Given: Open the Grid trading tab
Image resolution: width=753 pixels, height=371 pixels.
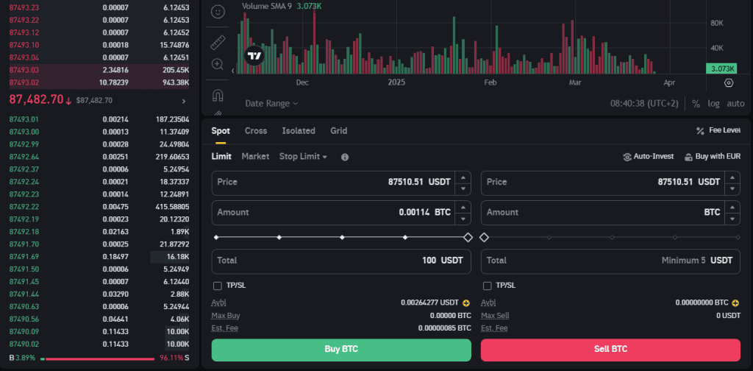Looking at the screenshot, I should pyautogui.click(x=338, y=131).
